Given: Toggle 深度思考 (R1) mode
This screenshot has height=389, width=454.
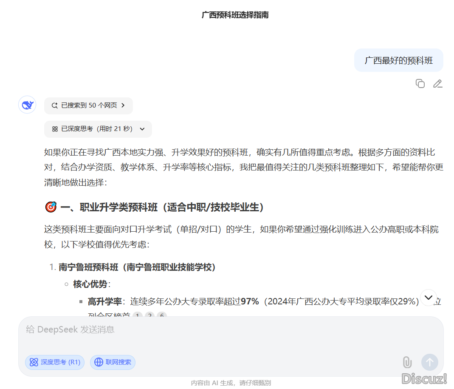Looking at the screenshot, I should tap(55, 362).
